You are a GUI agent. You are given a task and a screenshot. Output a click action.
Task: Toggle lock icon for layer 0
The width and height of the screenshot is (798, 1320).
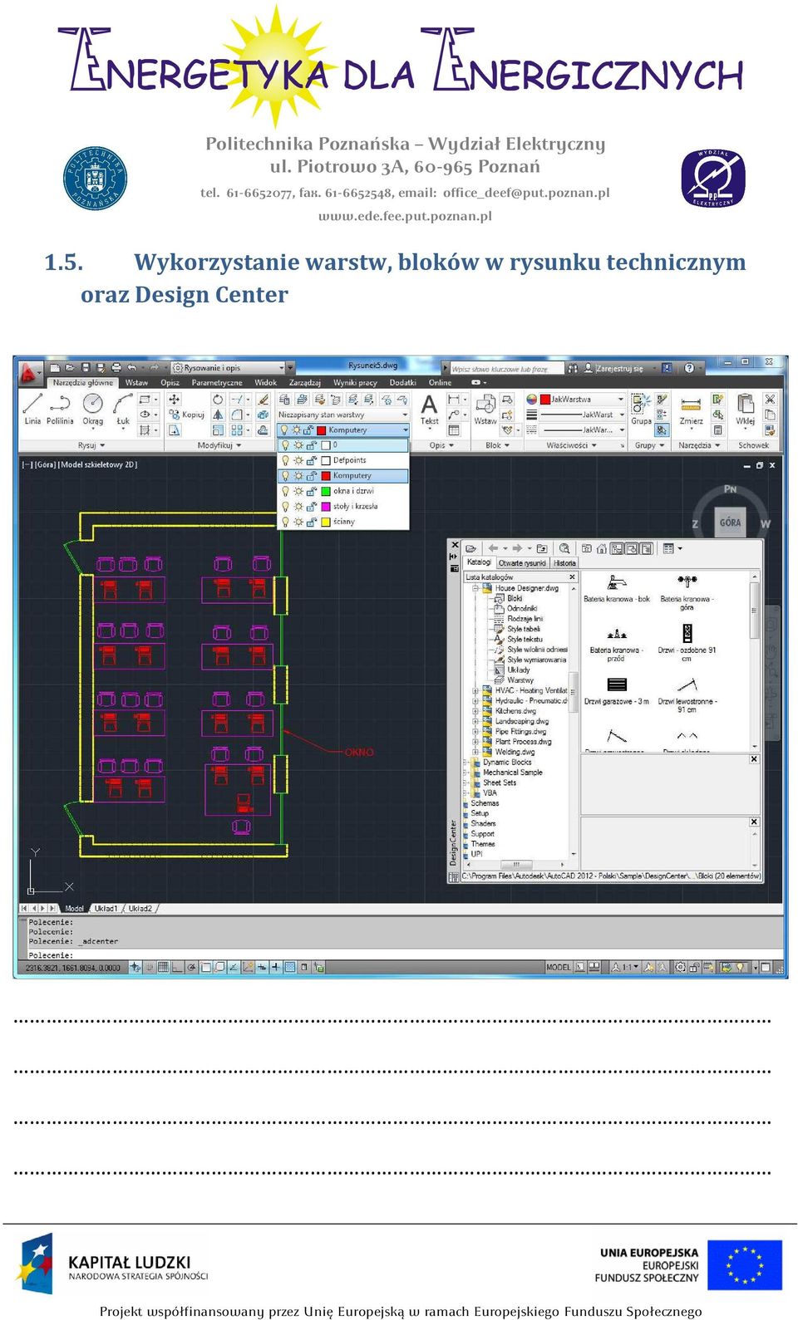pyautogui.click(x=312, y=445)
